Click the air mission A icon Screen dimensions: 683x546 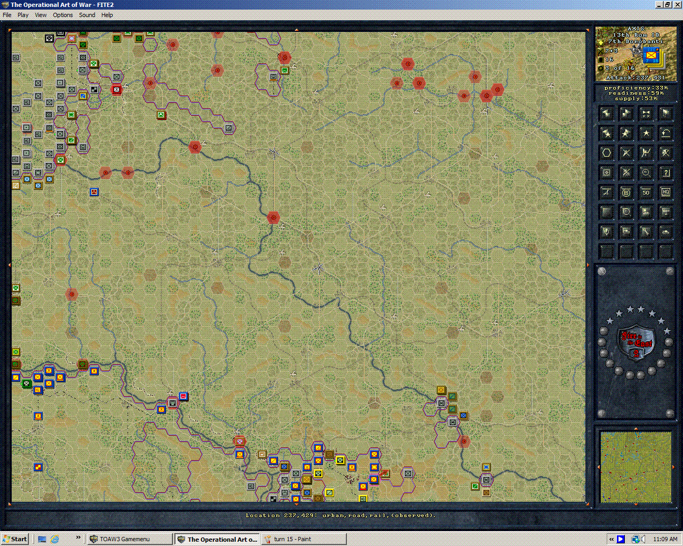[x=606, y=192]
